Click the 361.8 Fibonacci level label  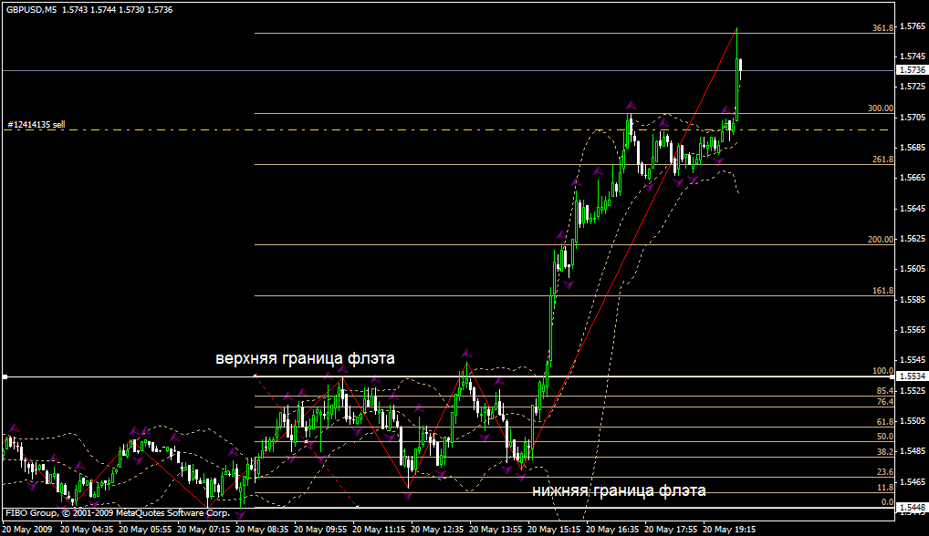(882, 28)
